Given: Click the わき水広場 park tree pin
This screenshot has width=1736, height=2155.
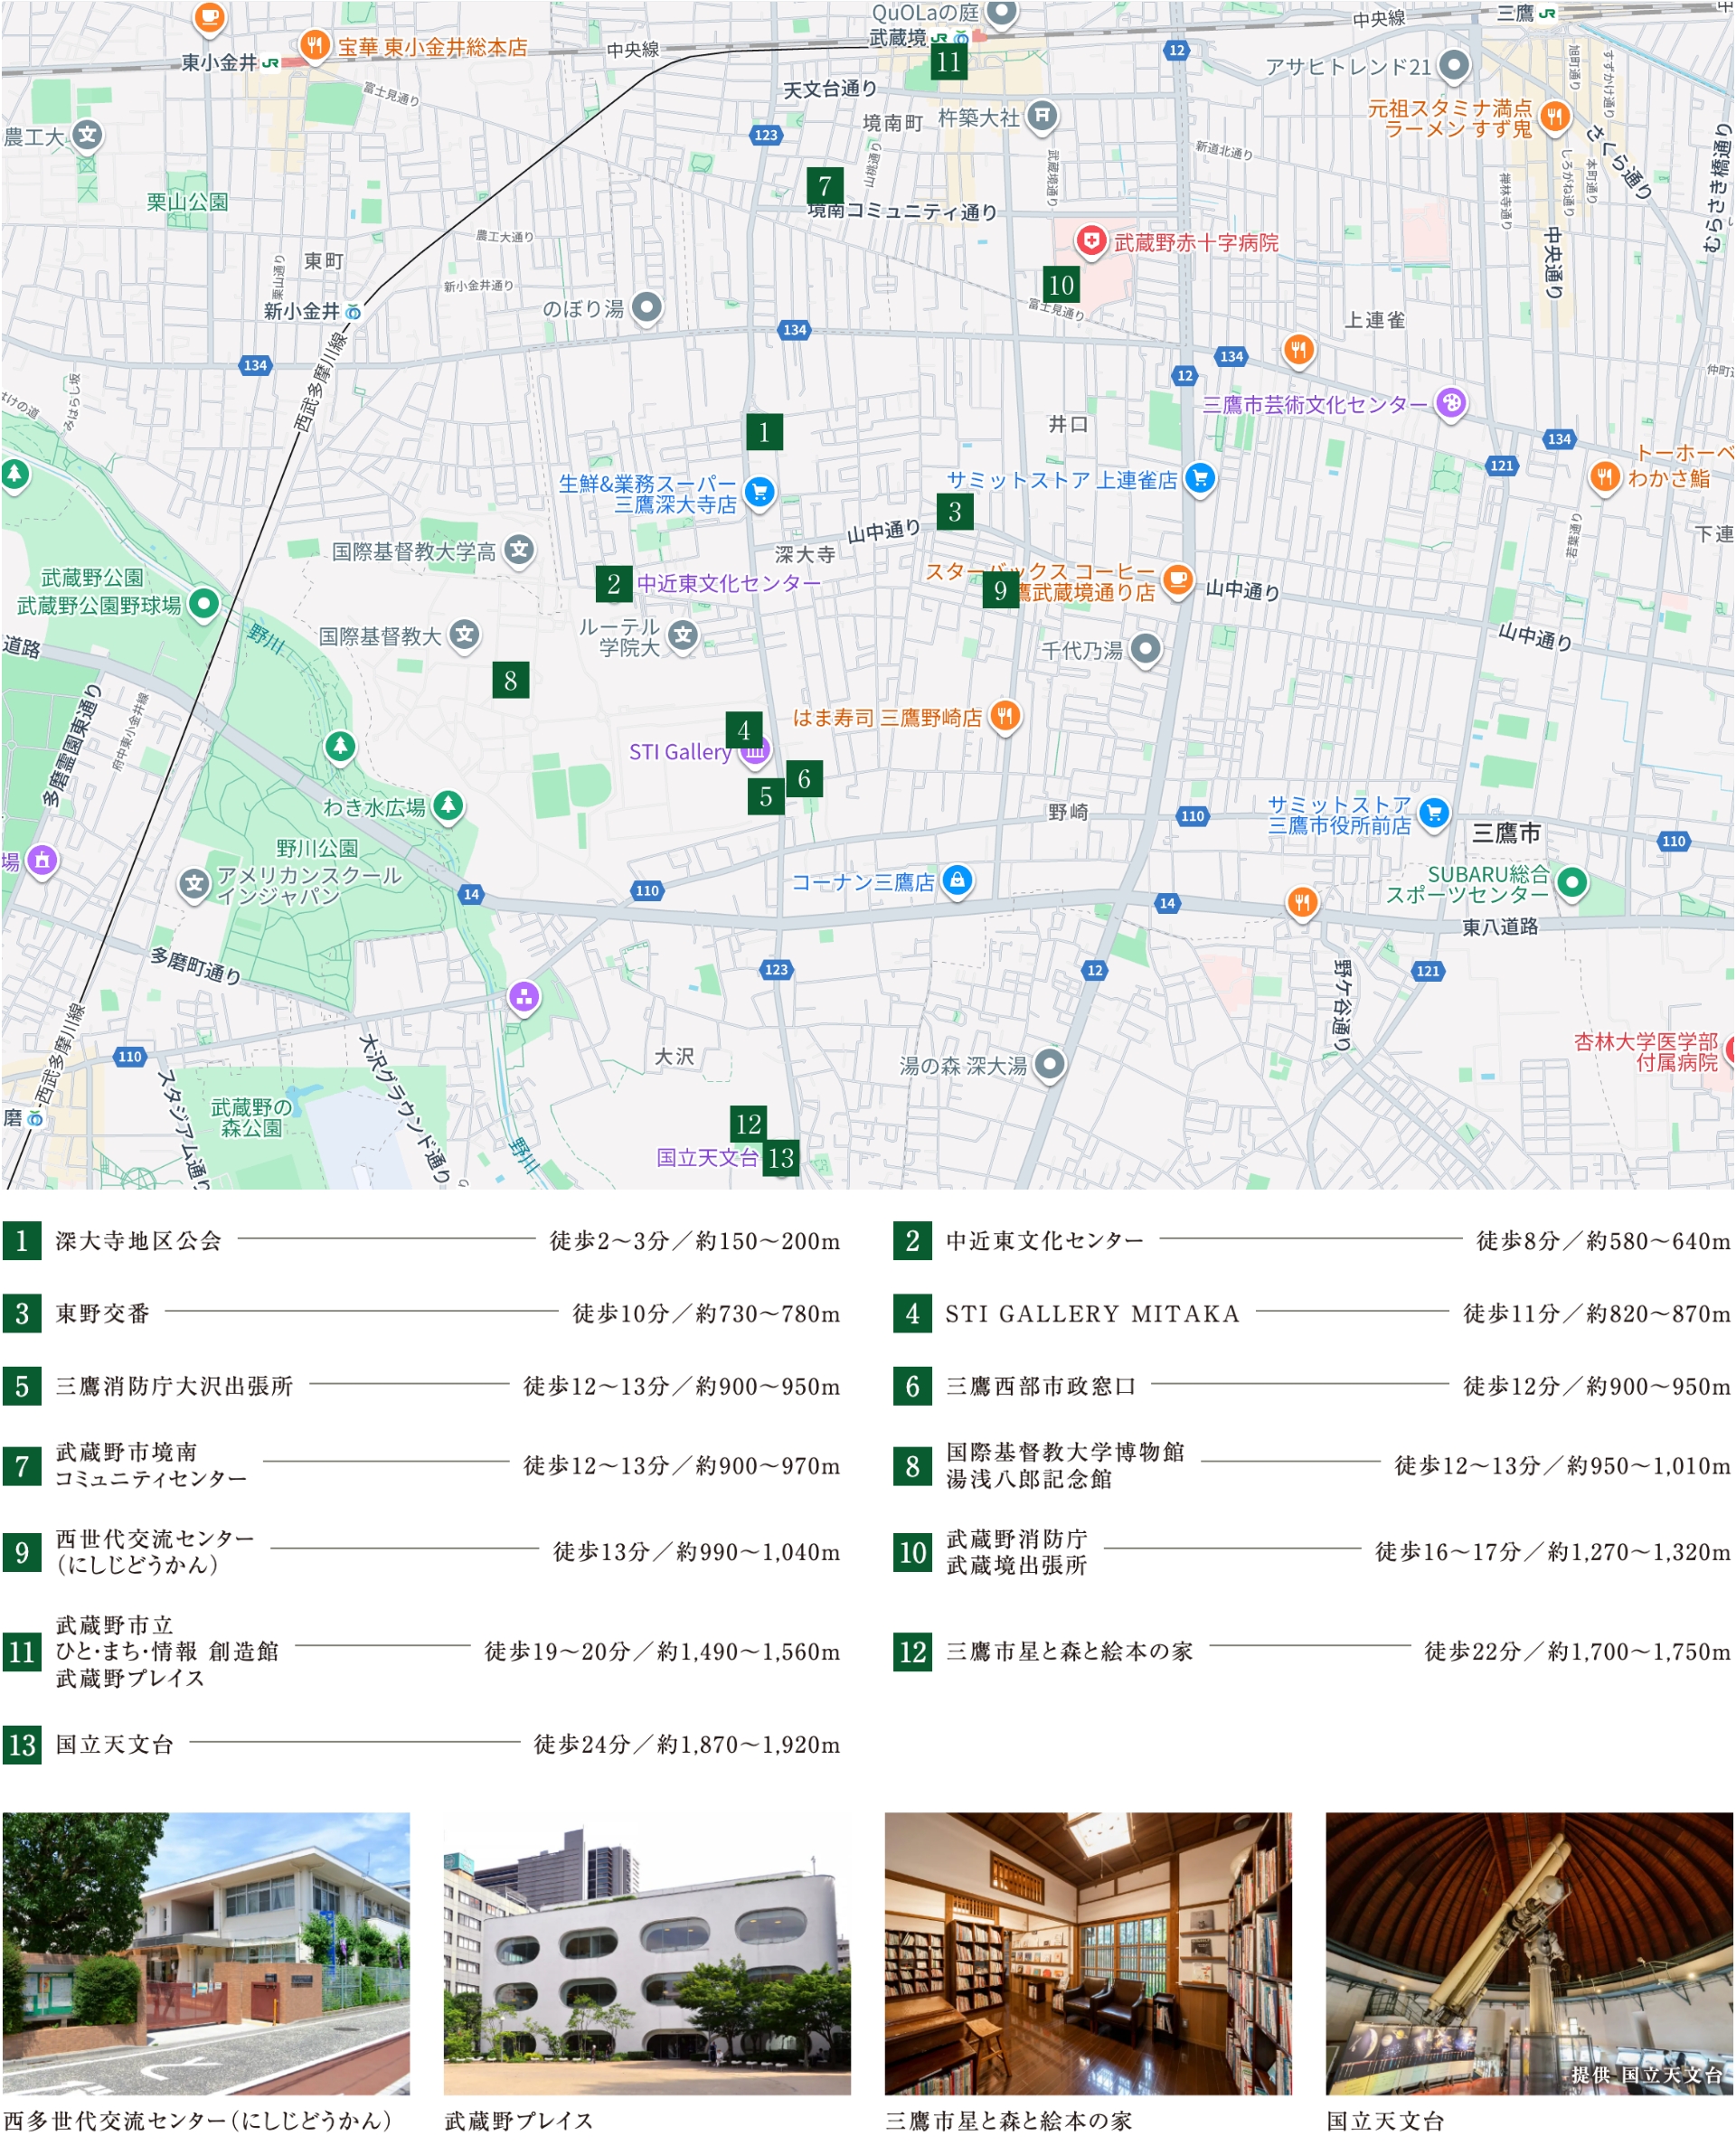Looking at the screenshot, I should coord(448,804).
